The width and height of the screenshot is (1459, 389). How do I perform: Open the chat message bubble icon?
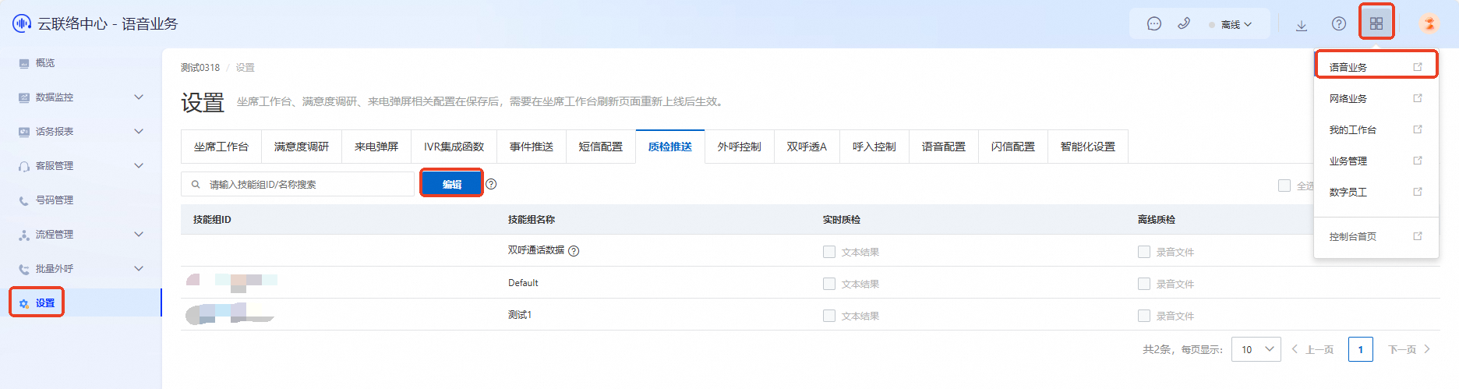pyautogui.click(x=1154, y=24)
